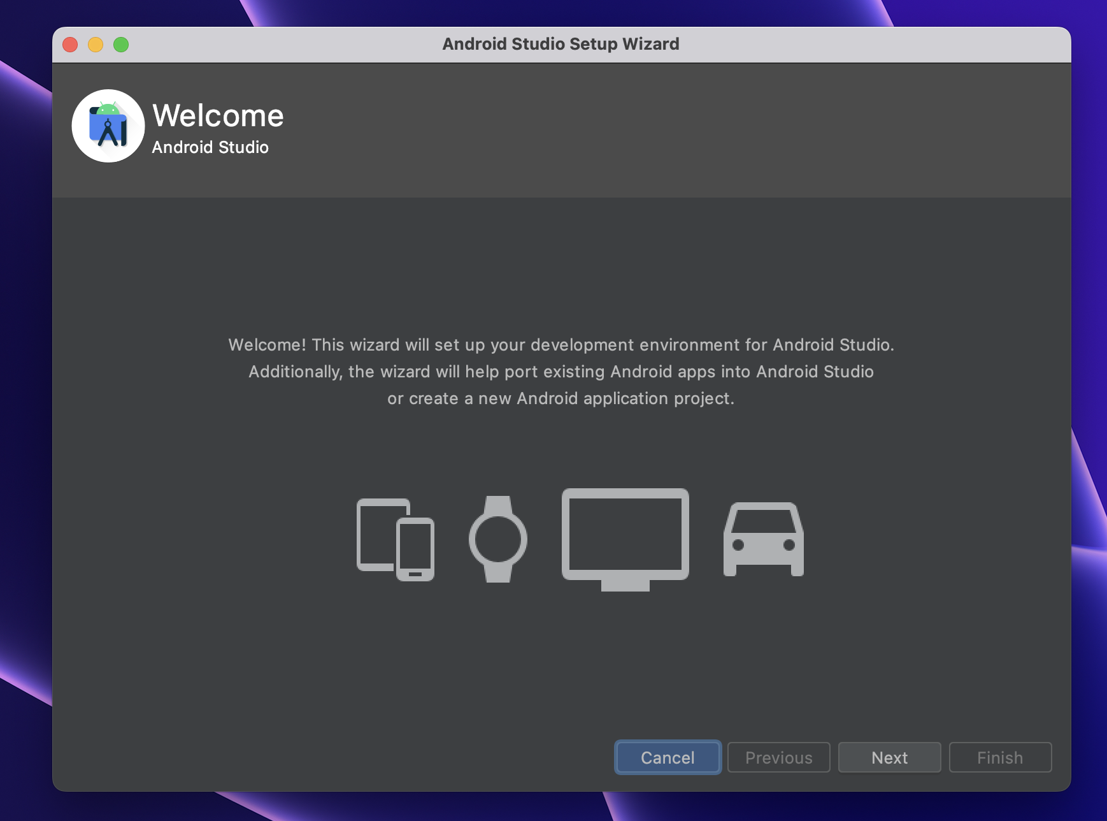Click the line starting "Additionally, the wizard"

tap(561, 372)
